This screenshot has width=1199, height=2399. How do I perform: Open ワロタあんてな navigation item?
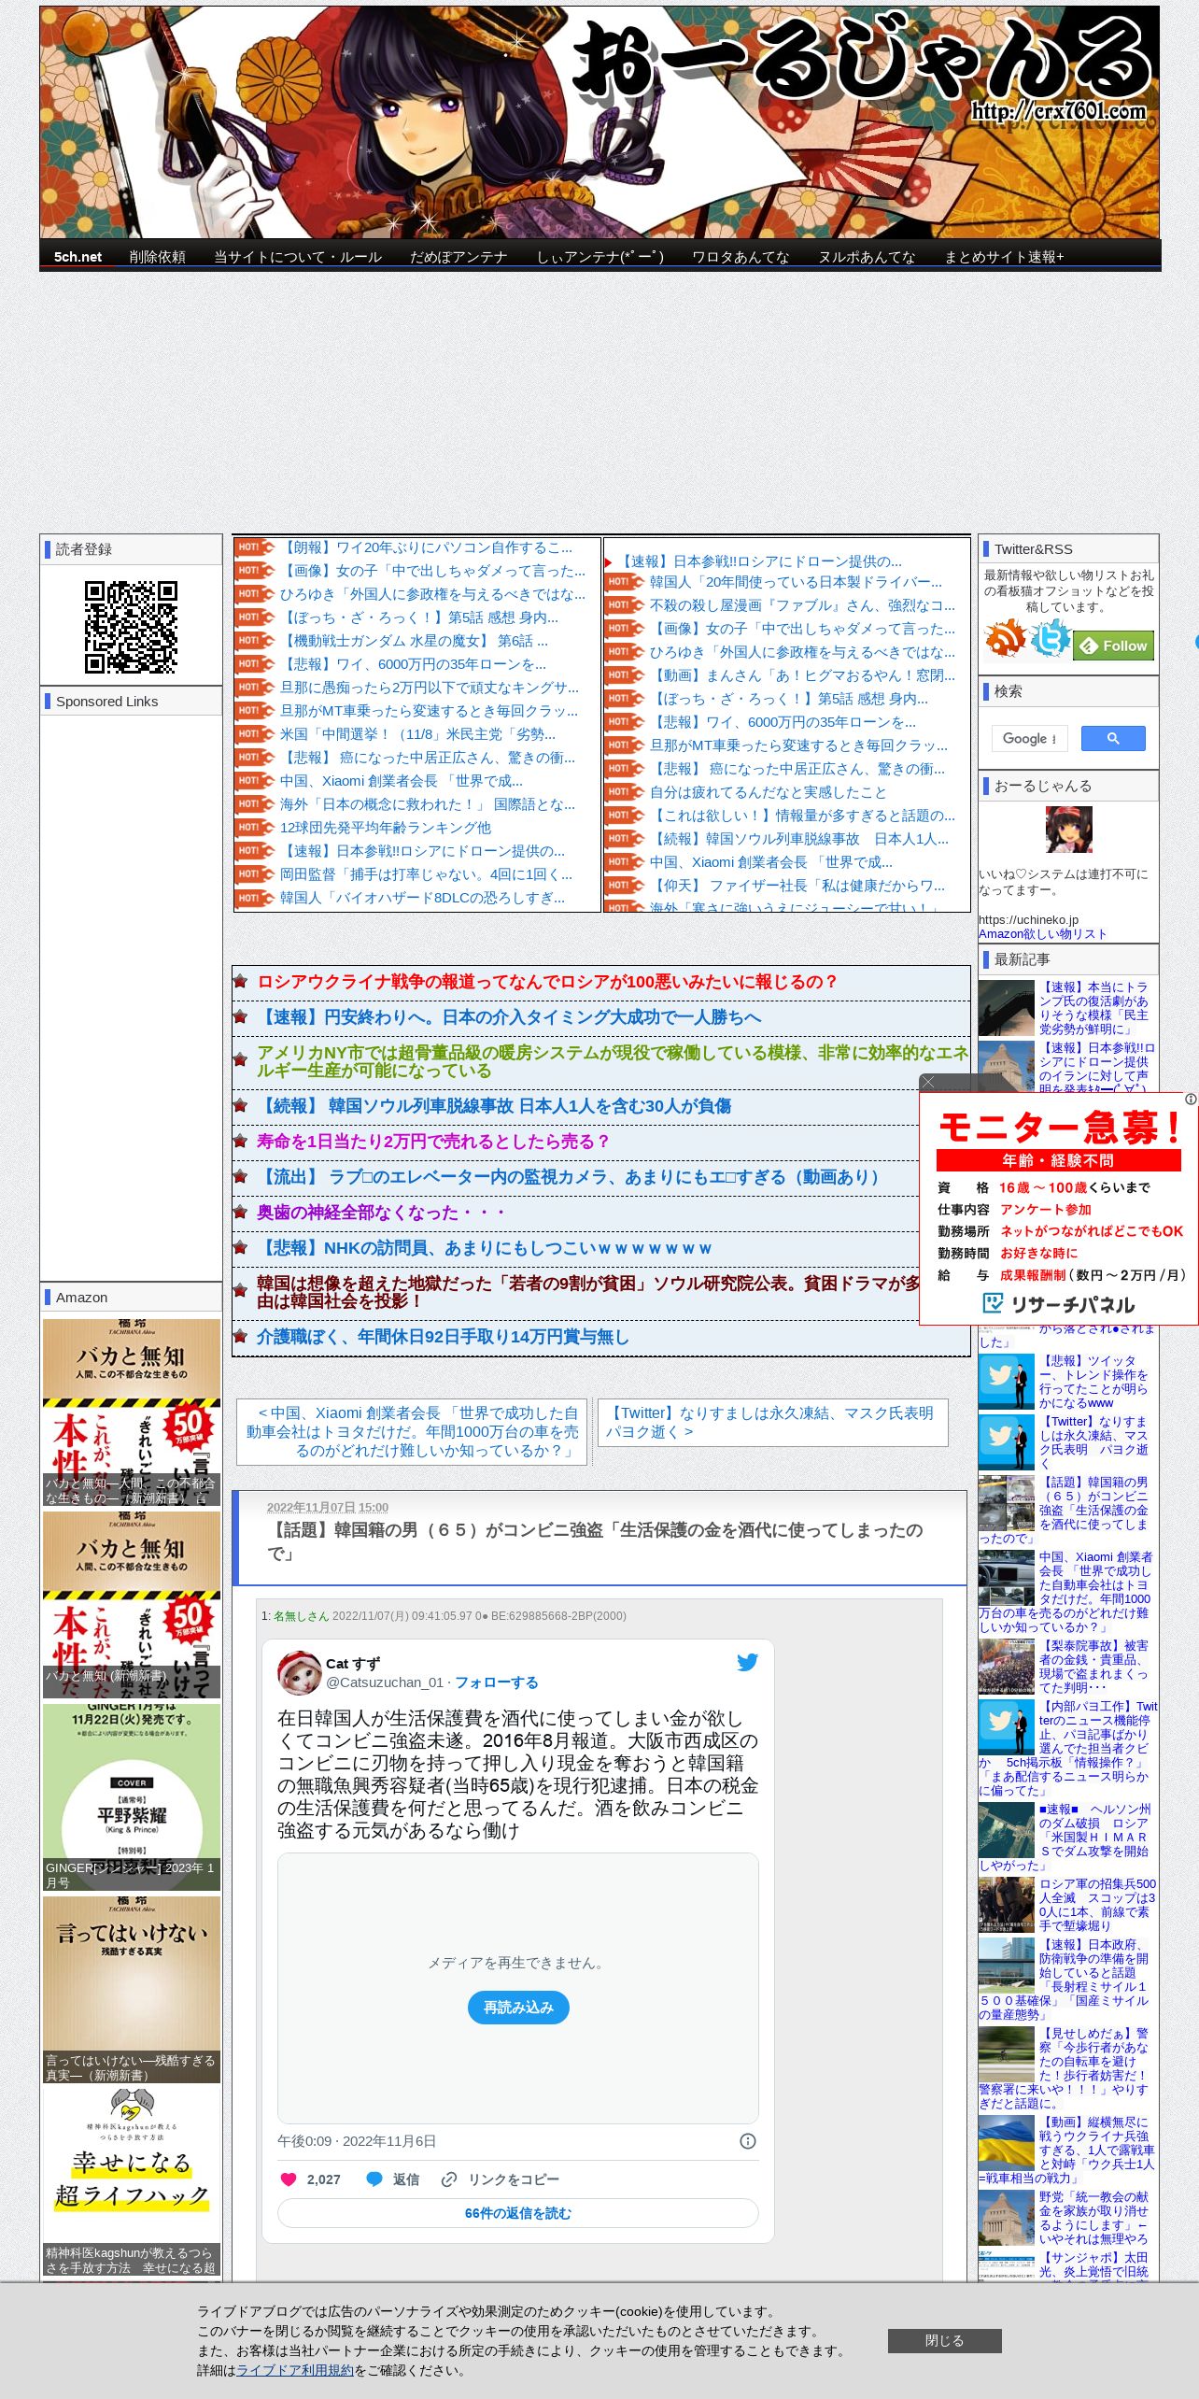741,257
